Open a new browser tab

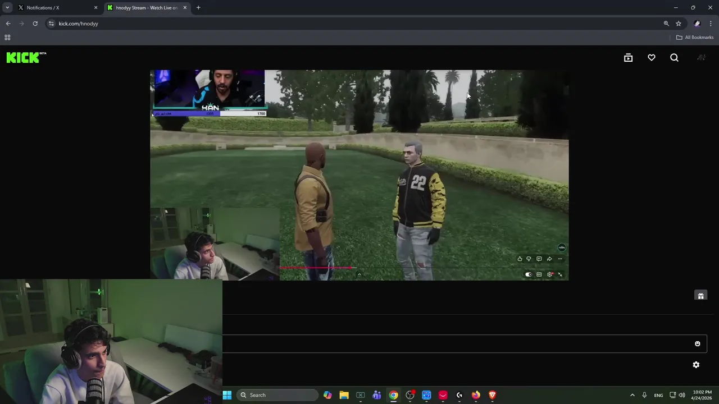[x=198, y=8]
